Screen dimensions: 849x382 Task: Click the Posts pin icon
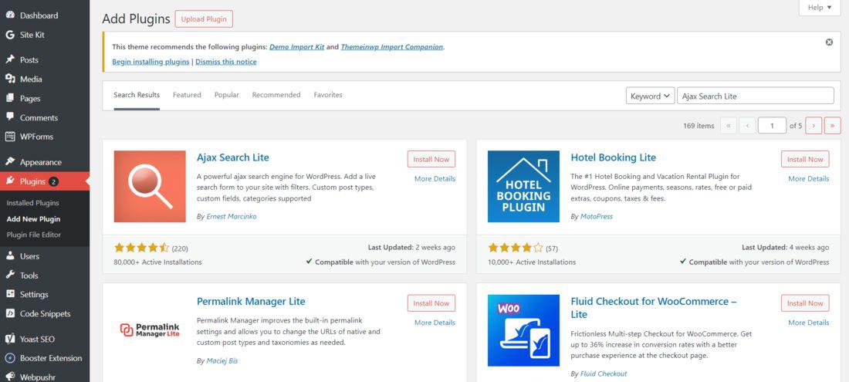[x=10, y=59]
